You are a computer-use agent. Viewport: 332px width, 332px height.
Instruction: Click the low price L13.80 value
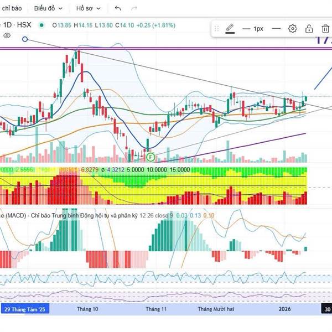click(x=104, y=25)
